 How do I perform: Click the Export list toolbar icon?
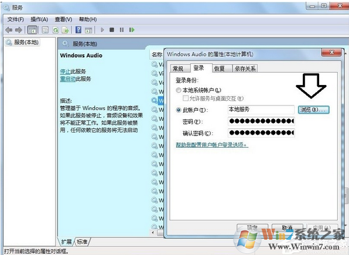[65, 30]
